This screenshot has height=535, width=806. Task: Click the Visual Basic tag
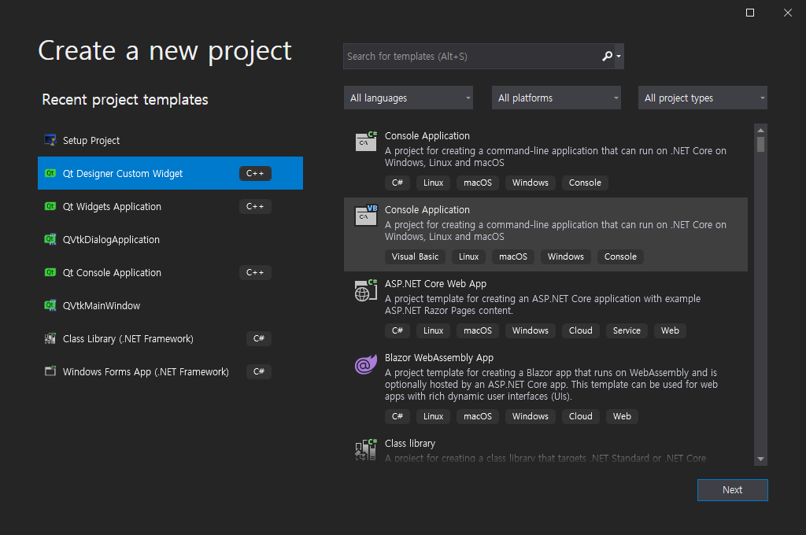pos(415,256)
